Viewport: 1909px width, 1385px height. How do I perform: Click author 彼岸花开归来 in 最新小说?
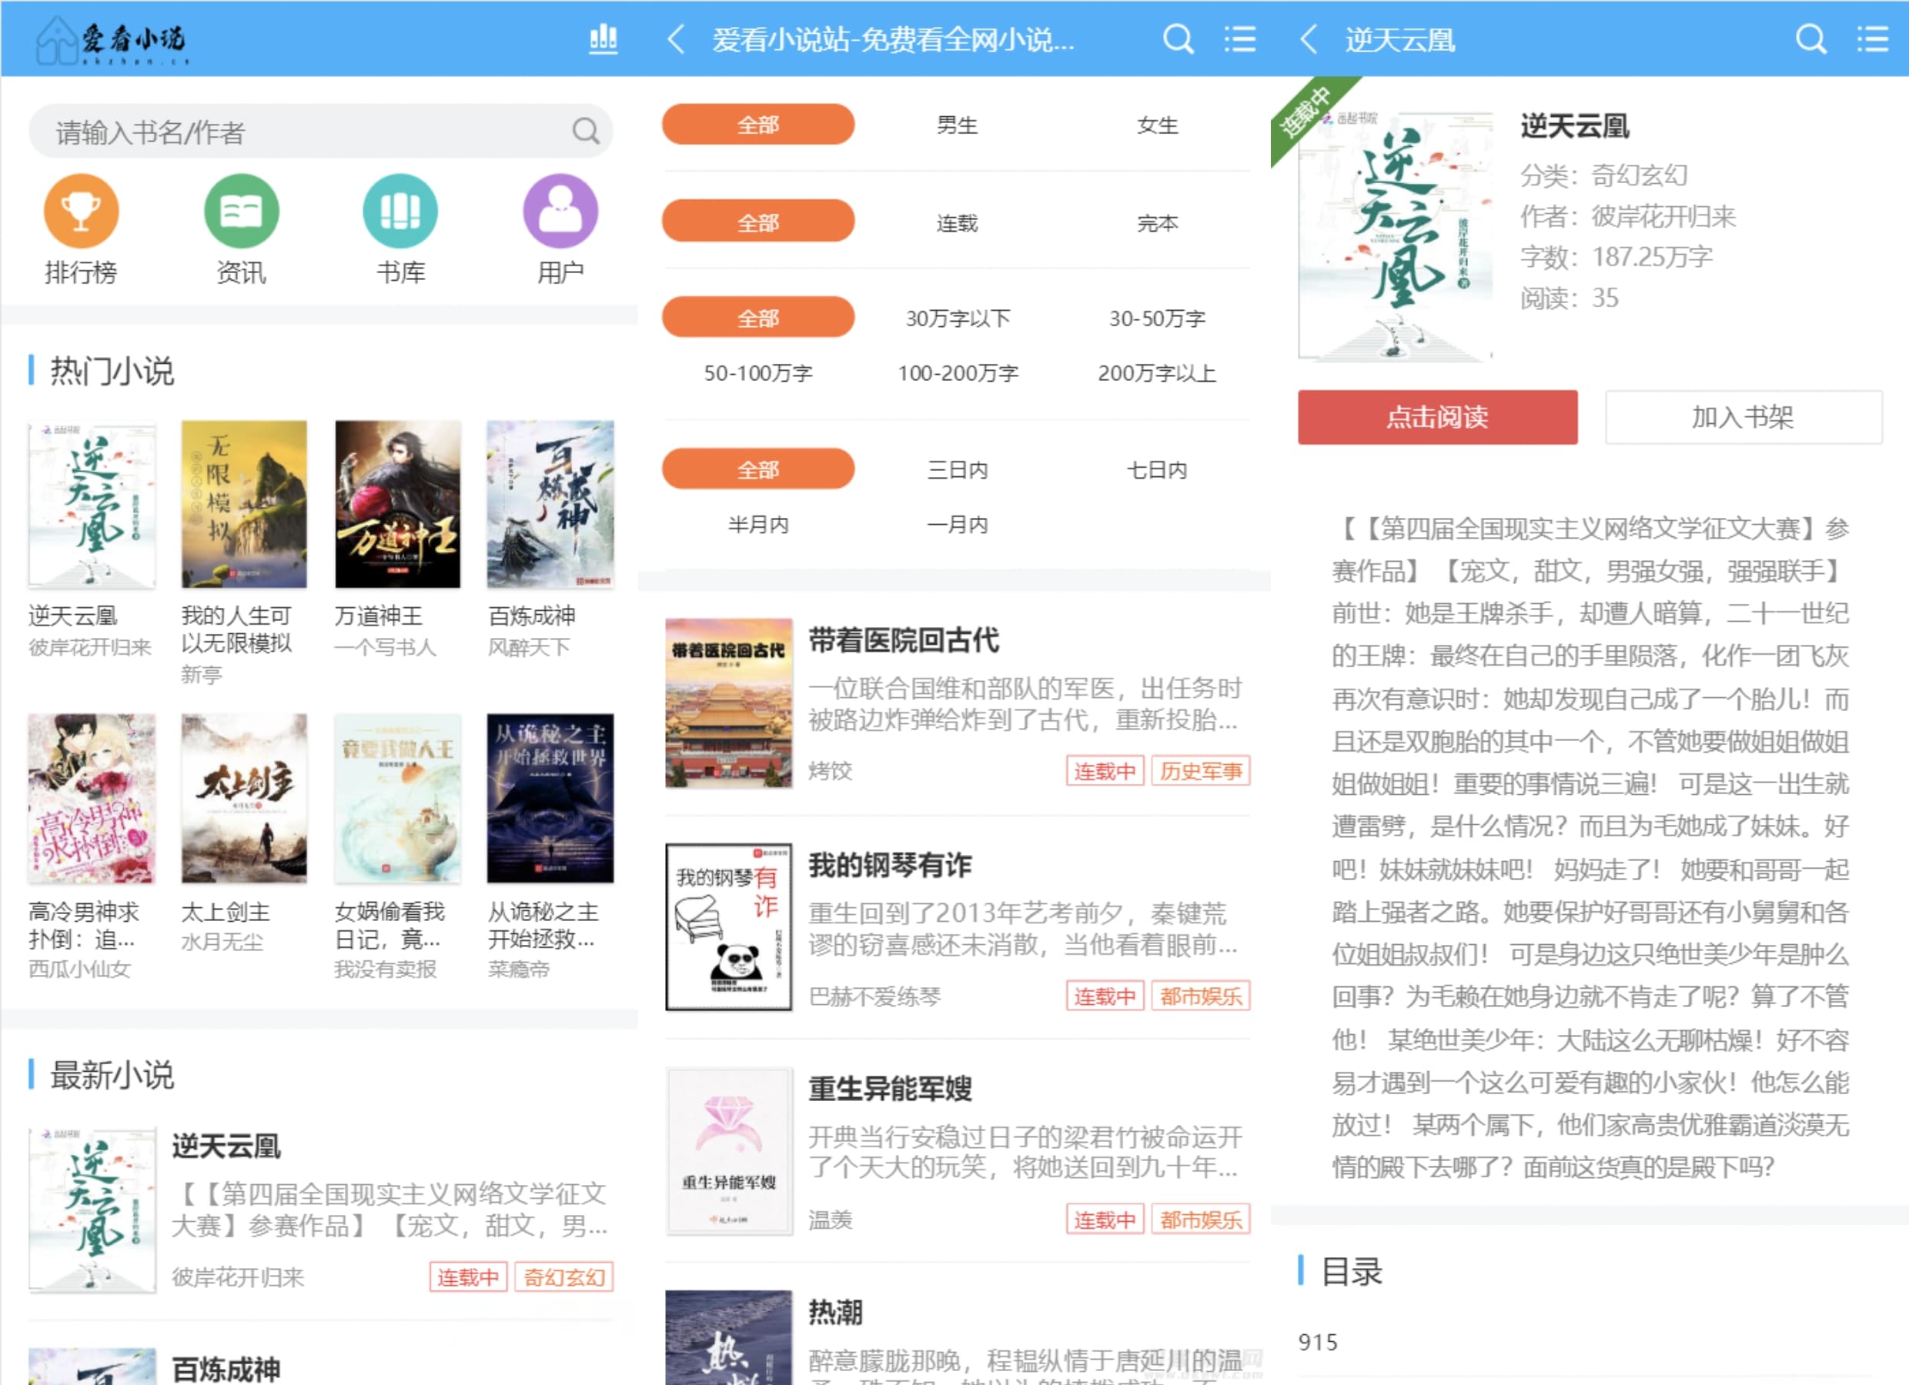(237, 1277)
